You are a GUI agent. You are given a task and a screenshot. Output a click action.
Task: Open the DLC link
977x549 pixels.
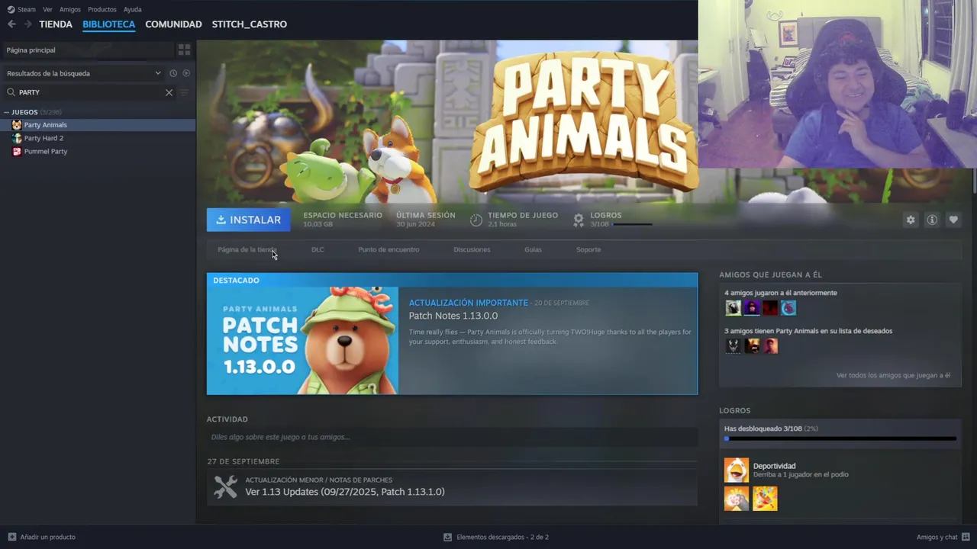click(x=318, y=249)
